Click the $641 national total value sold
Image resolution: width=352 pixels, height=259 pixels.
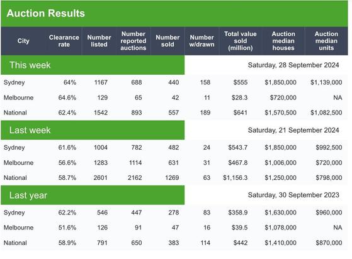pyautogui.click(x=240, y=113)
